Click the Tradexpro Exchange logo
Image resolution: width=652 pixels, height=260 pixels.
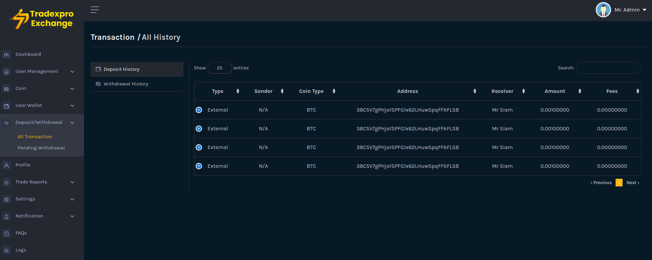42,19
